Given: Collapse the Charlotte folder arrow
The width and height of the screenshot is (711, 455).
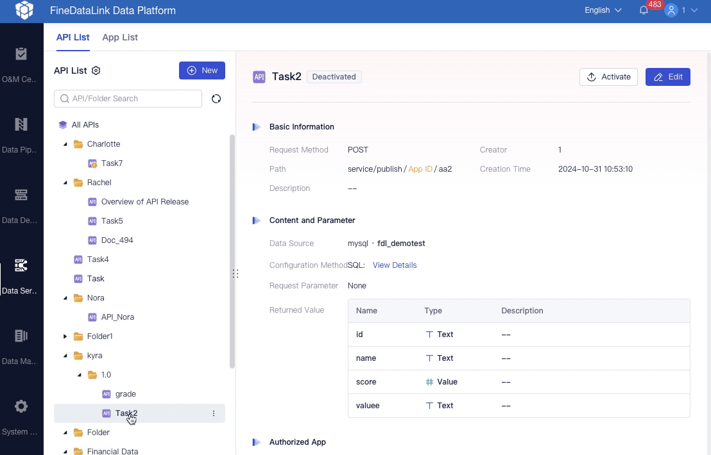Looking at the screenshot, I should pos(65,144).
